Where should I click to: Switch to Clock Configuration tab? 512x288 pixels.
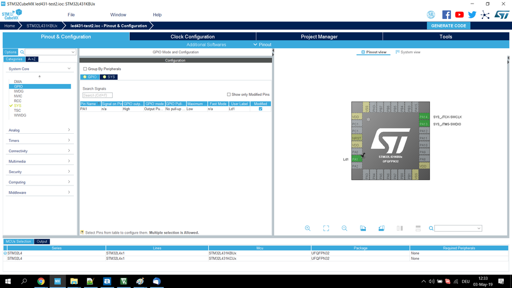coord(193,36)
